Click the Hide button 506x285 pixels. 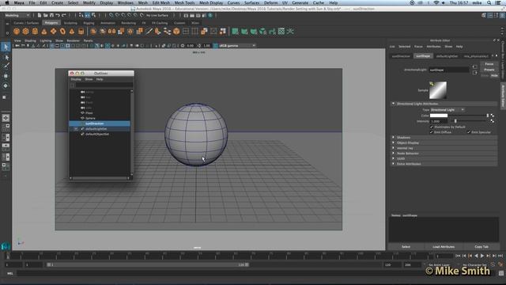(494, 75)
